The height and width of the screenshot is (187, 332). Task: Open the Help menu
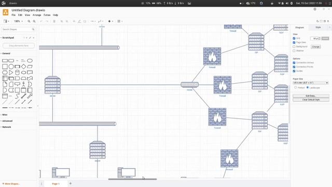pyautogui.click(x=56, y=15)
